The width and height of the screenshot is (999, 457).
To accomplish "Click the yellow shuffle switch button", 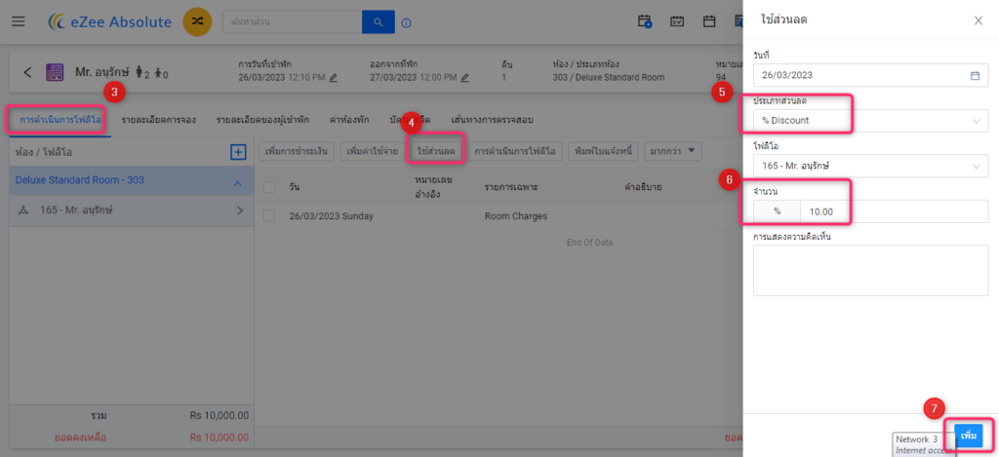I will coord(197,22).
